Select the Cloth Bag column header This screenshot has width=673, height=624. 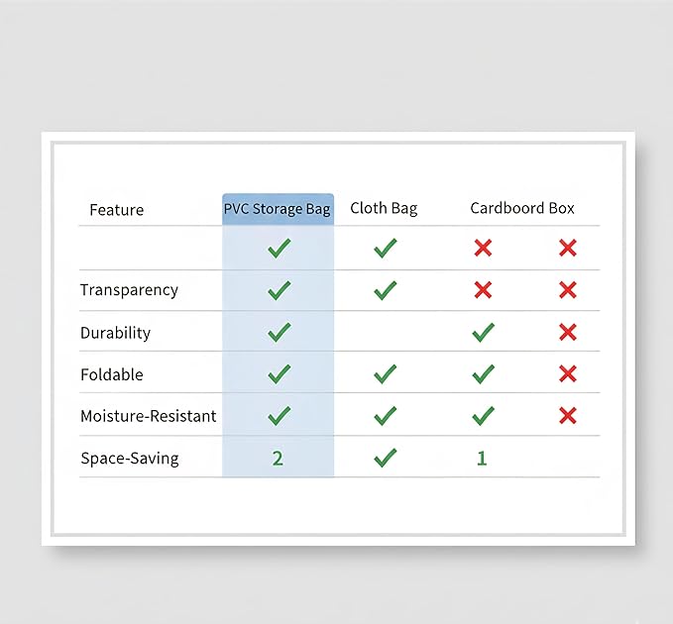(384, 208)
